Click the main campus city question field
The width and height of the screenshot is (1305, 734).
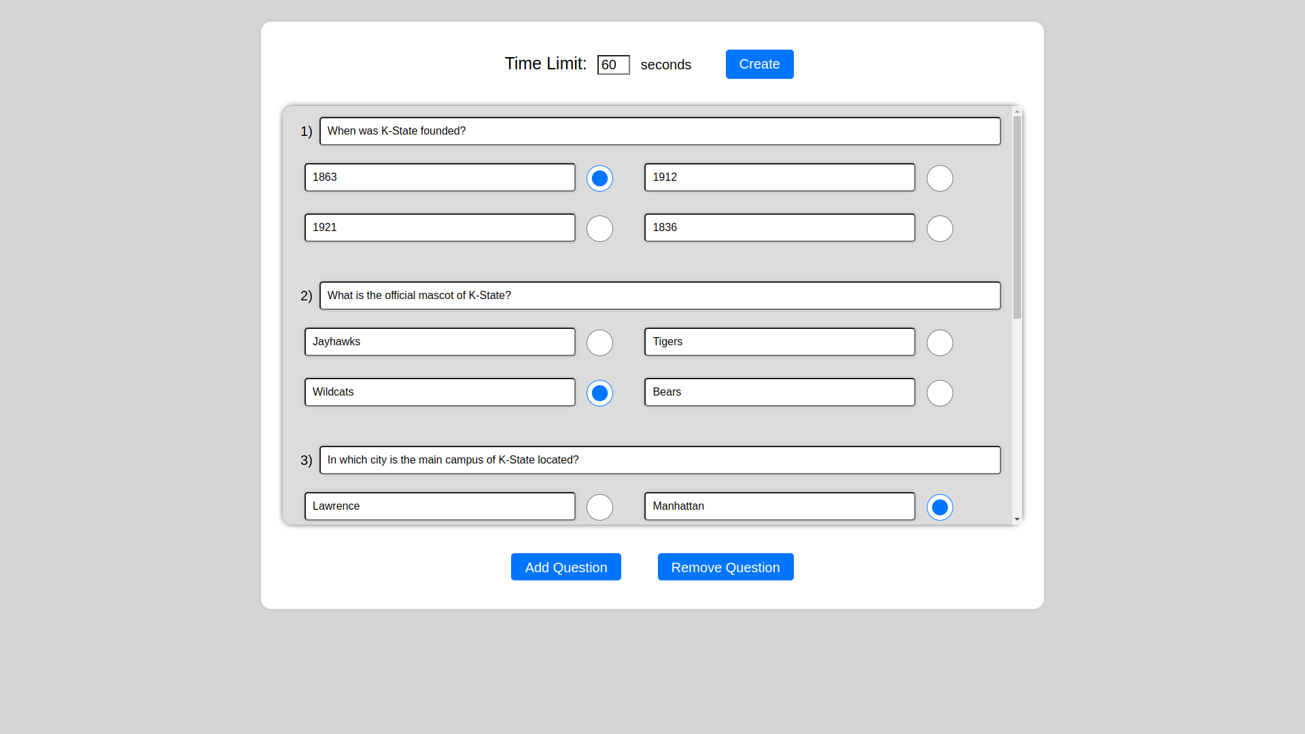659,460
